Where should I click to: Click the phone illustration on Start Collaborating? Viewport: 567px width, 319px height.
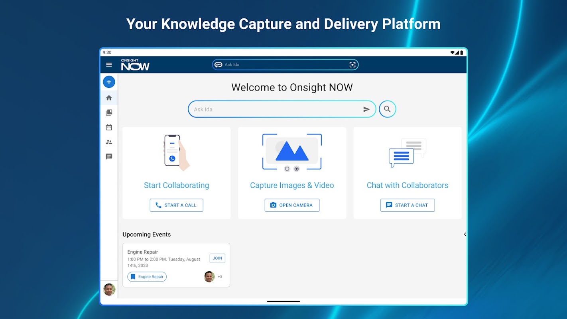click(176, 153)
